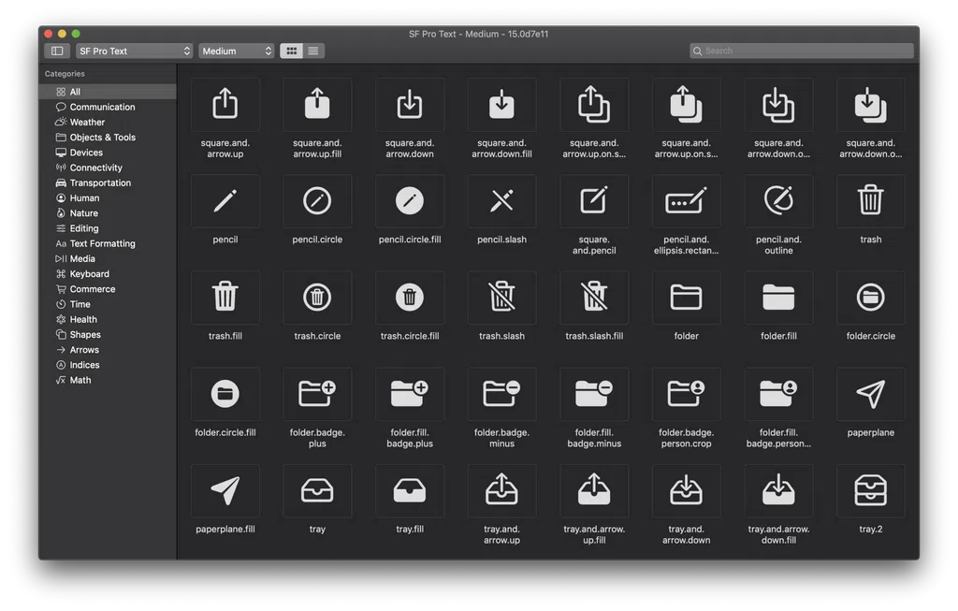Select the square.and.arrow.up.fill symbol
This screenshot has width=958, height=611.
click(317, 105)
